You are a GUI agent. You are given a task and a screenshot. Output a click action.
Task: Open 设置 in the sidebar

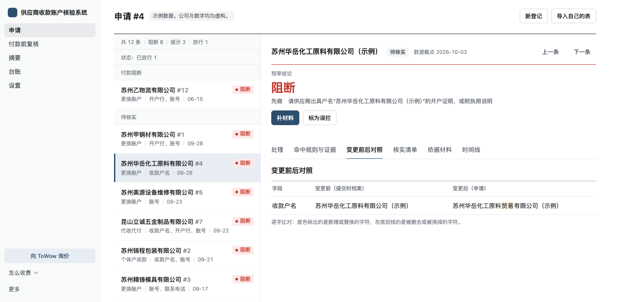point(50,85)
